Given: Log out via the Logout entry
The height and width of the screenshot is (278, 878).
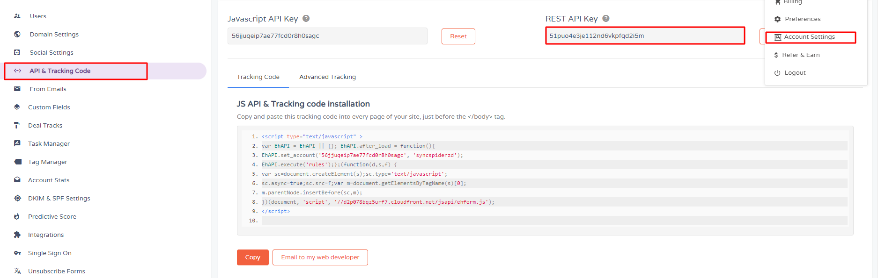Looking at the screenshot, I should 795,73.
